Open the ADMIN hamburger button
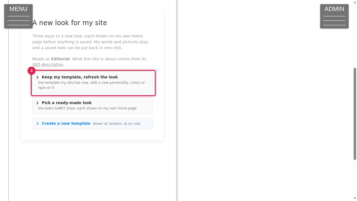Image resolution: width=357 pixels, height=201 pixels. tap(334, 16)
